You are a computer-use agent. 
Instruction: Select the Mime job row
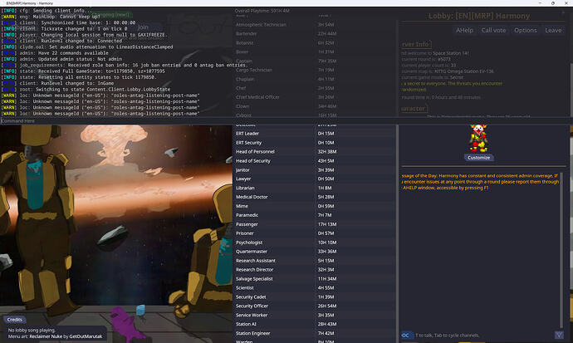coord(314,206)
